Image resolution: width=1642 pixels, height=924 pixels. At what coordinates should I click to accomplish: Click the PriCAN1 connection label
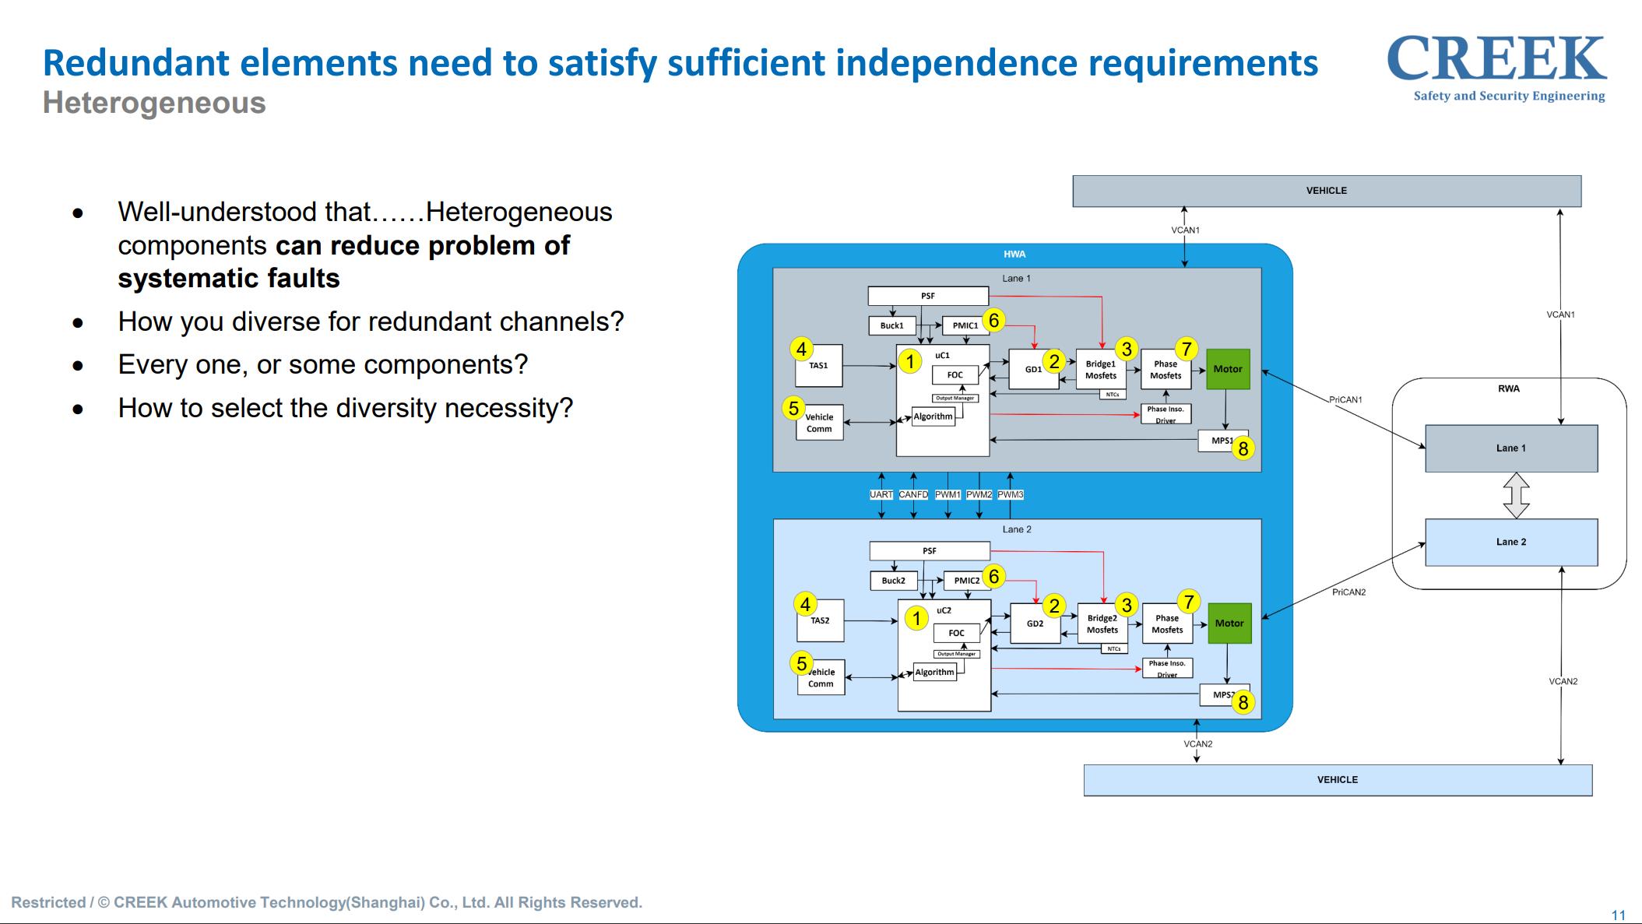point(1345,399)
